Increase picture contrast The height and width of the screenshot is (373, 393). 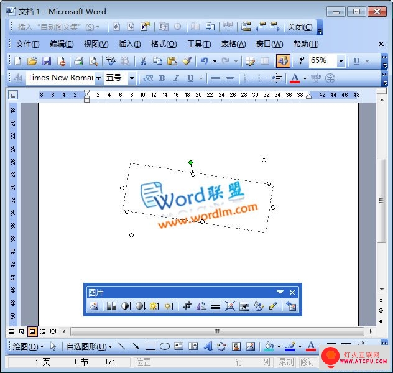[x=126, y=306]
